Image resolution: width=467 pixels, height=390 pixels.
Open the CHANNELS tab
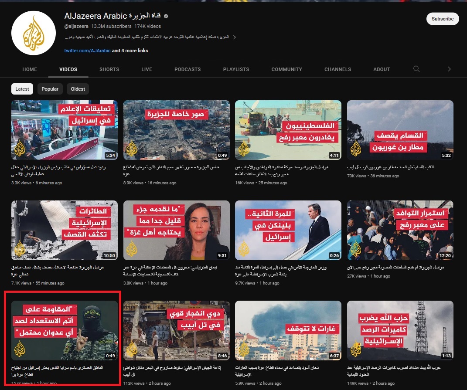click(338, 69)
